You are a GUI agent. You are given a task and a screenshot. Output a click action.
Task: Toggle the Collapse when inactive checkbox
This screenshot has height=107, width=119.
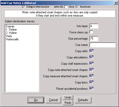[x=24, y=7]
